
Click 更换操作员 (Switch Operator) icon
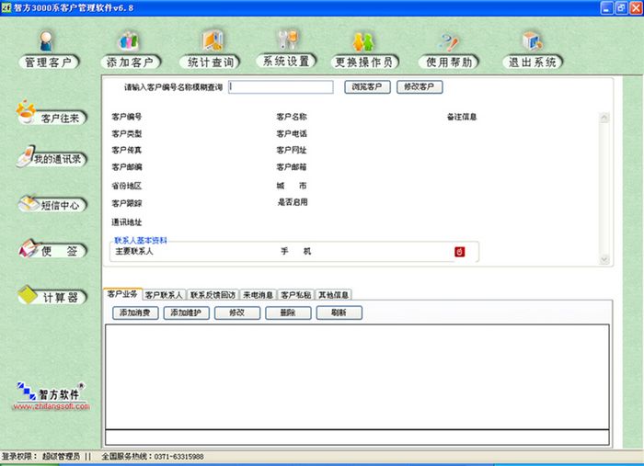pyautogui.click(x=364, y=41)
